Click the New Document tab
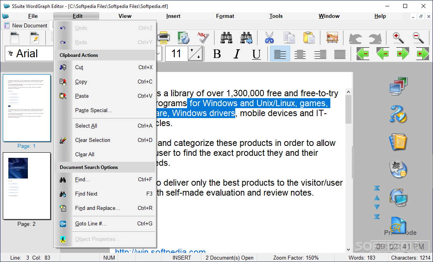Viewport: 433px width, 262px height. coord(25,25)
